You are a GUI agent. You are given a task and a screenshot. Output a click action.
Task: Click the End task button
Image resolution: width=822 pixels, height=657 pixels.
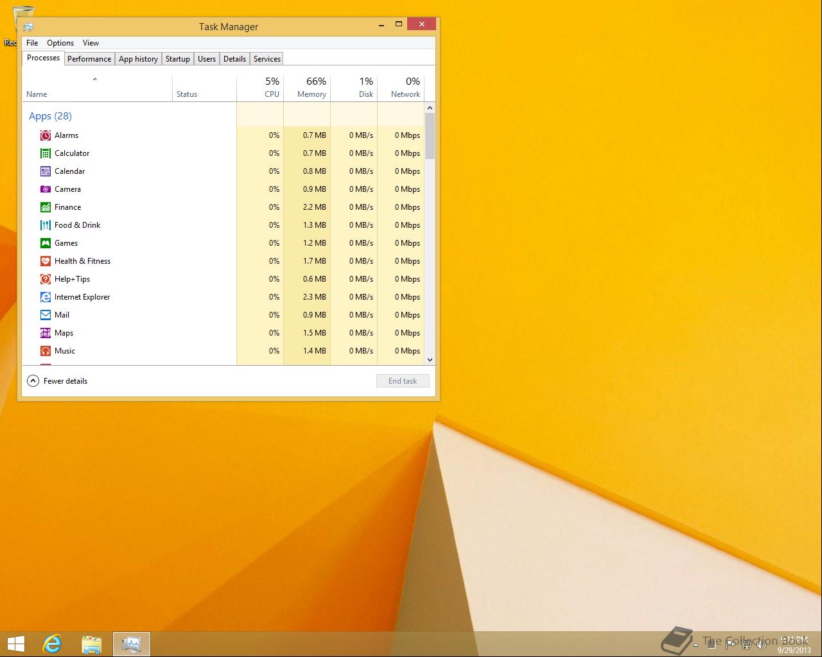click(403, 381)
